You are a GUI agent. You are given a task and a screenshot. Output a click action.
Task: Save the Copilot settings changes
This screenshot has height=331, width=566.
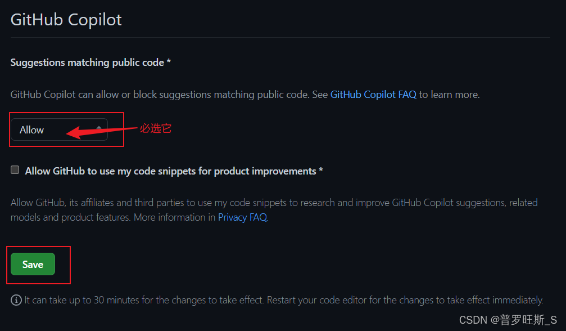32,264
